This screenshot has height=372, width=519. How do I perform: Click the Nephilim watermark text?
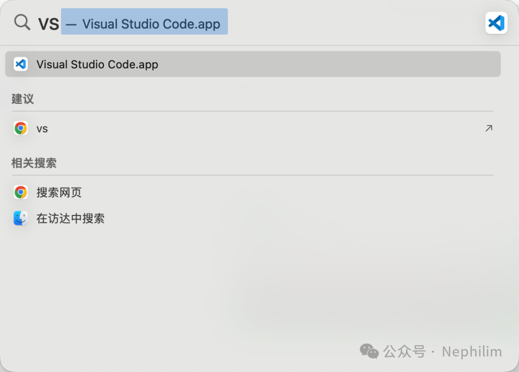(471, 351)
